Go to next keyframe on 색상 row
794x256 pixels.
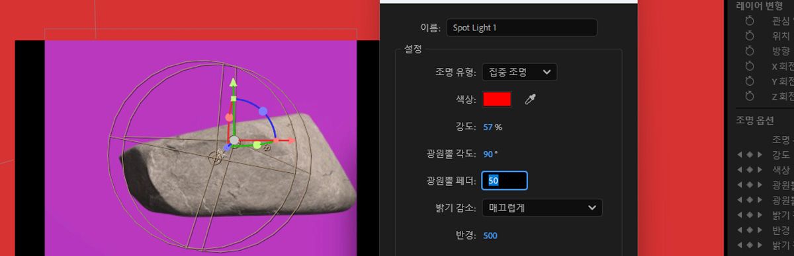pyautogui.click(x=759, y=170)
